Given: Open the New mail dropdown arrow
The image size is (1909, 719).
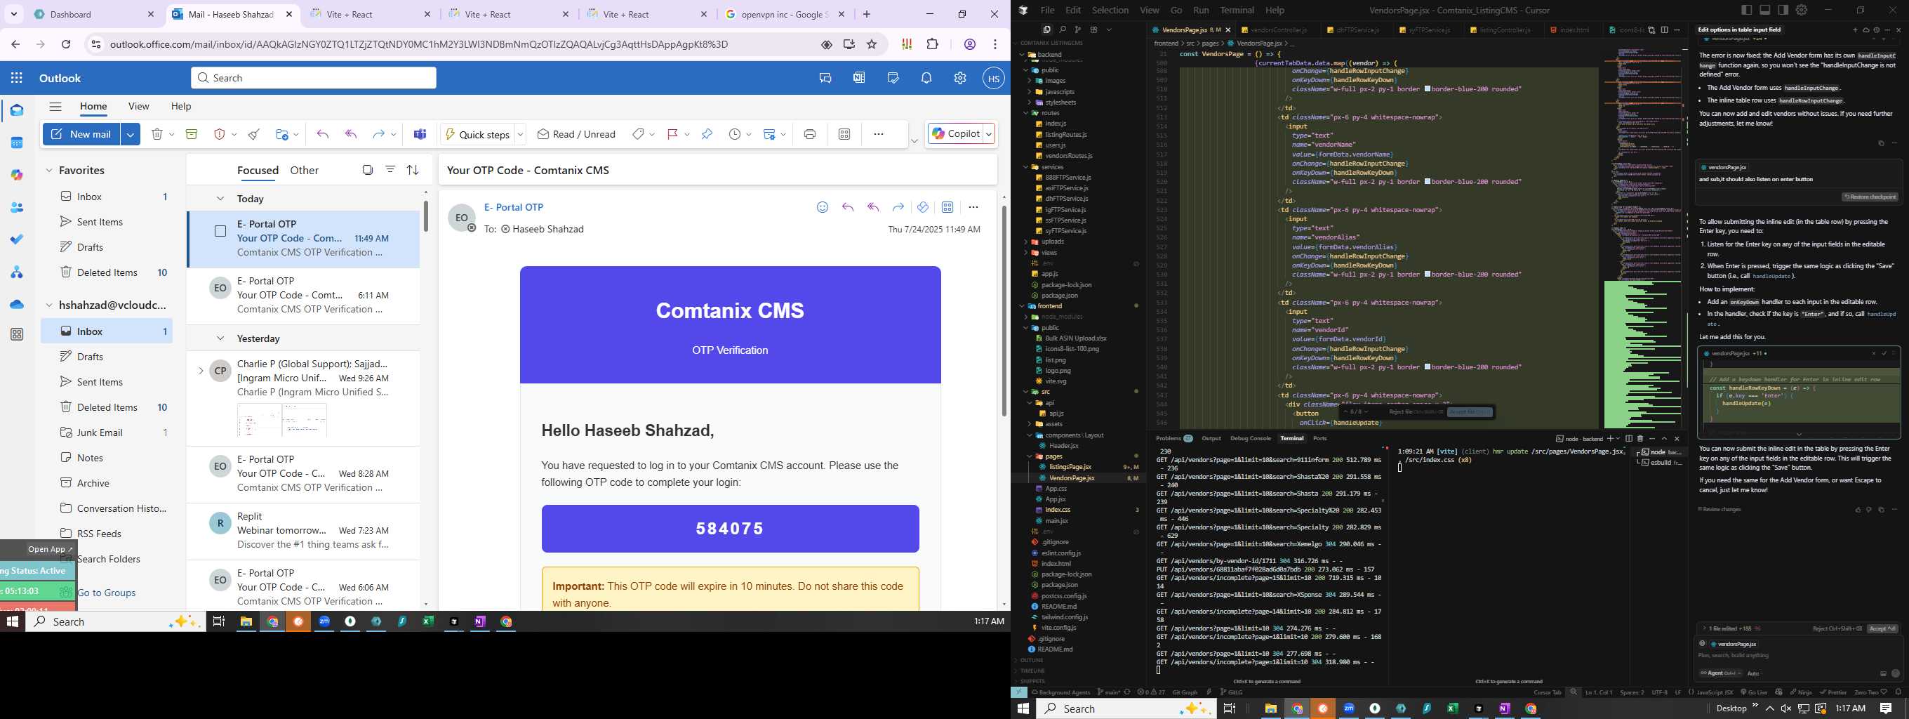Looking at the screenshot, I should (131, 134).
